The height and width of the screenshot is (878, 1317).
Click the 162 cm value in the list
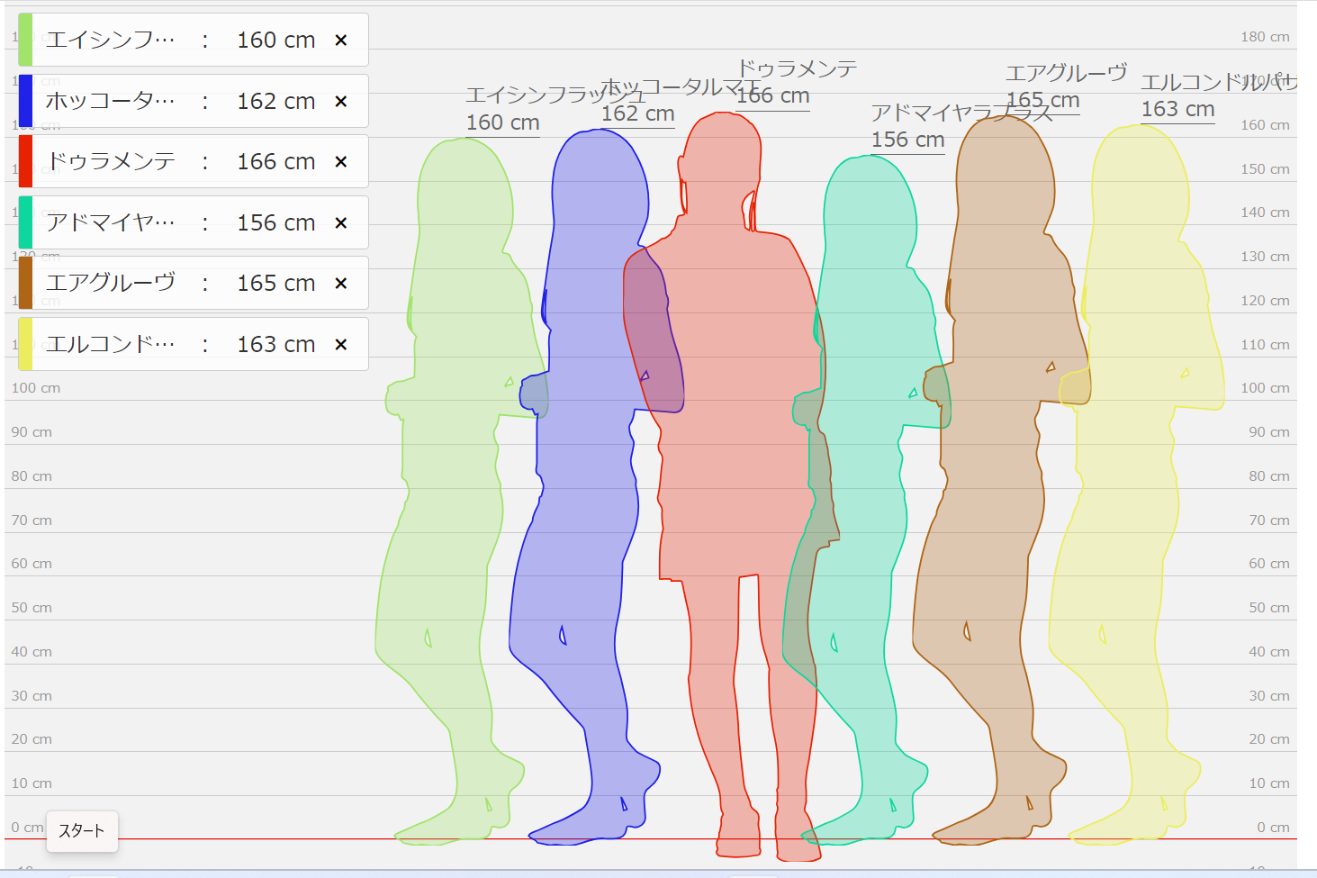[x=276, y=101]
